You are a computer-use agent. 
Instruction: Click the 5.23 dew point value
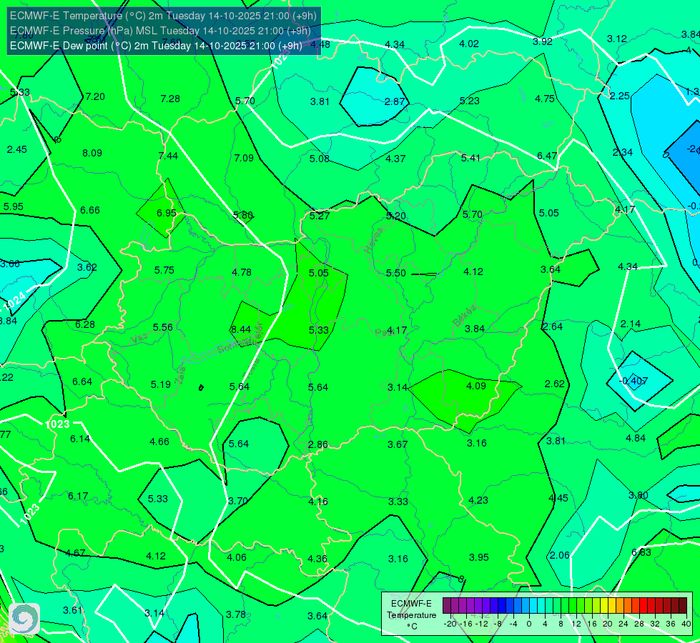470,101
